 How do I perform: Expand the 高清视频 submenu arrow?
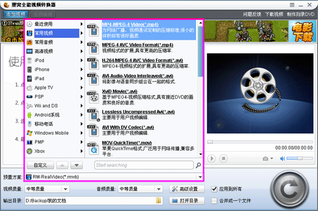[x=81, y=51]
